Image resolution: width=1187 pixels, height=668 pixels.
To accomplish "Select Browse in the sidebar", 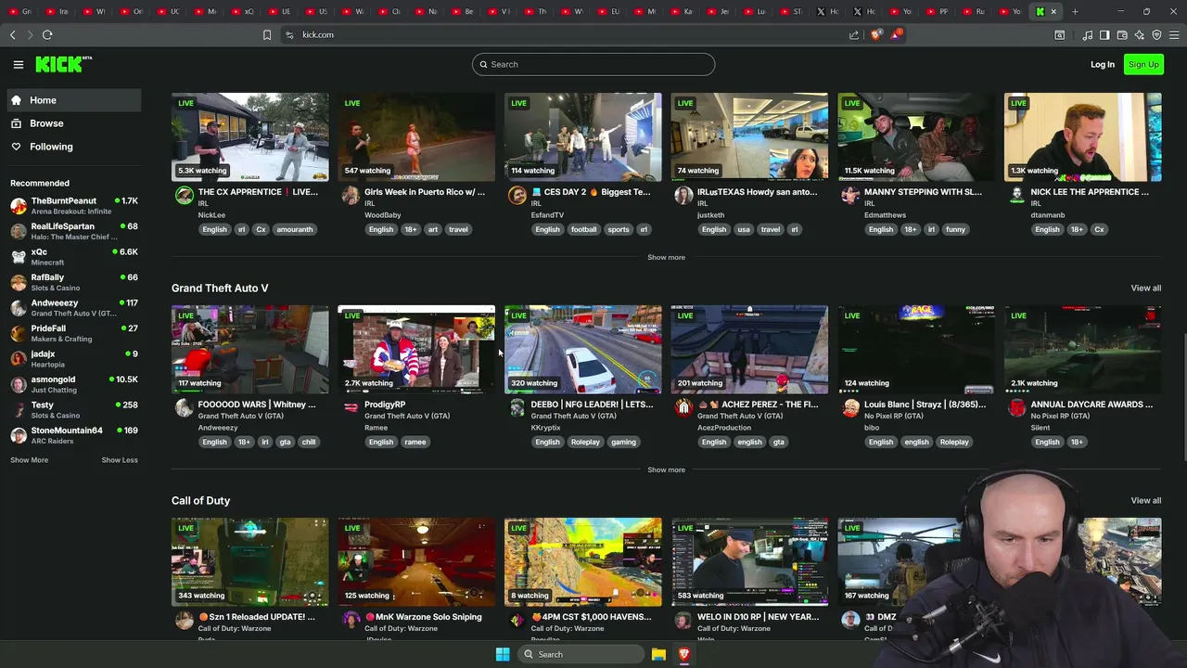I will coord(75,123).
